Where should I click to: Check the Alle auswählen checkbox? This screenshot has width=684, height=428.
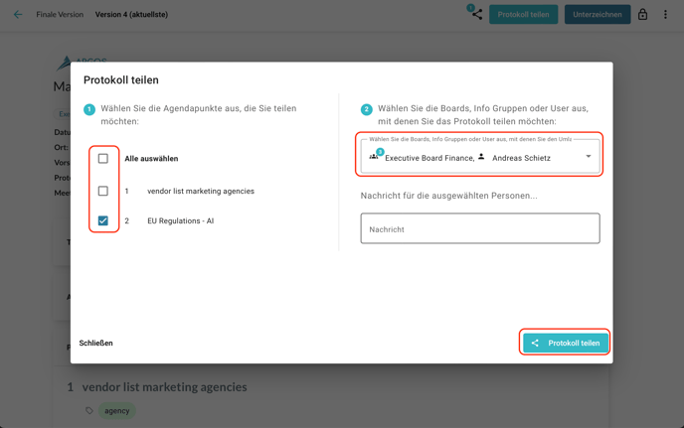[x=103, y=159]
